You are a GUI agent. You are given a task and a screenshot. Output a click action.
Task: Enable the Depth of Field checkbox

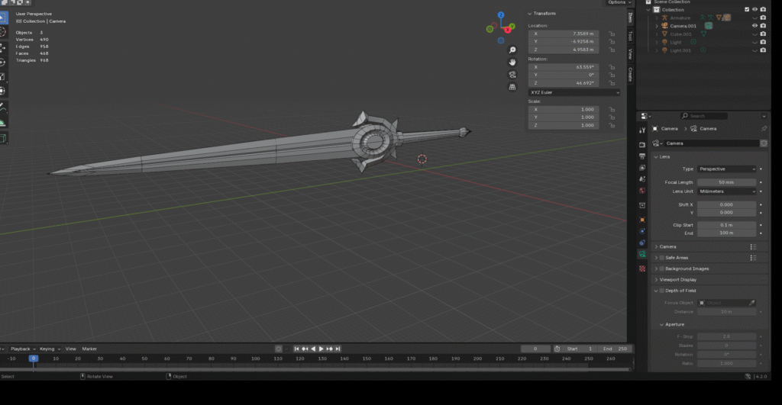(661, 291)
